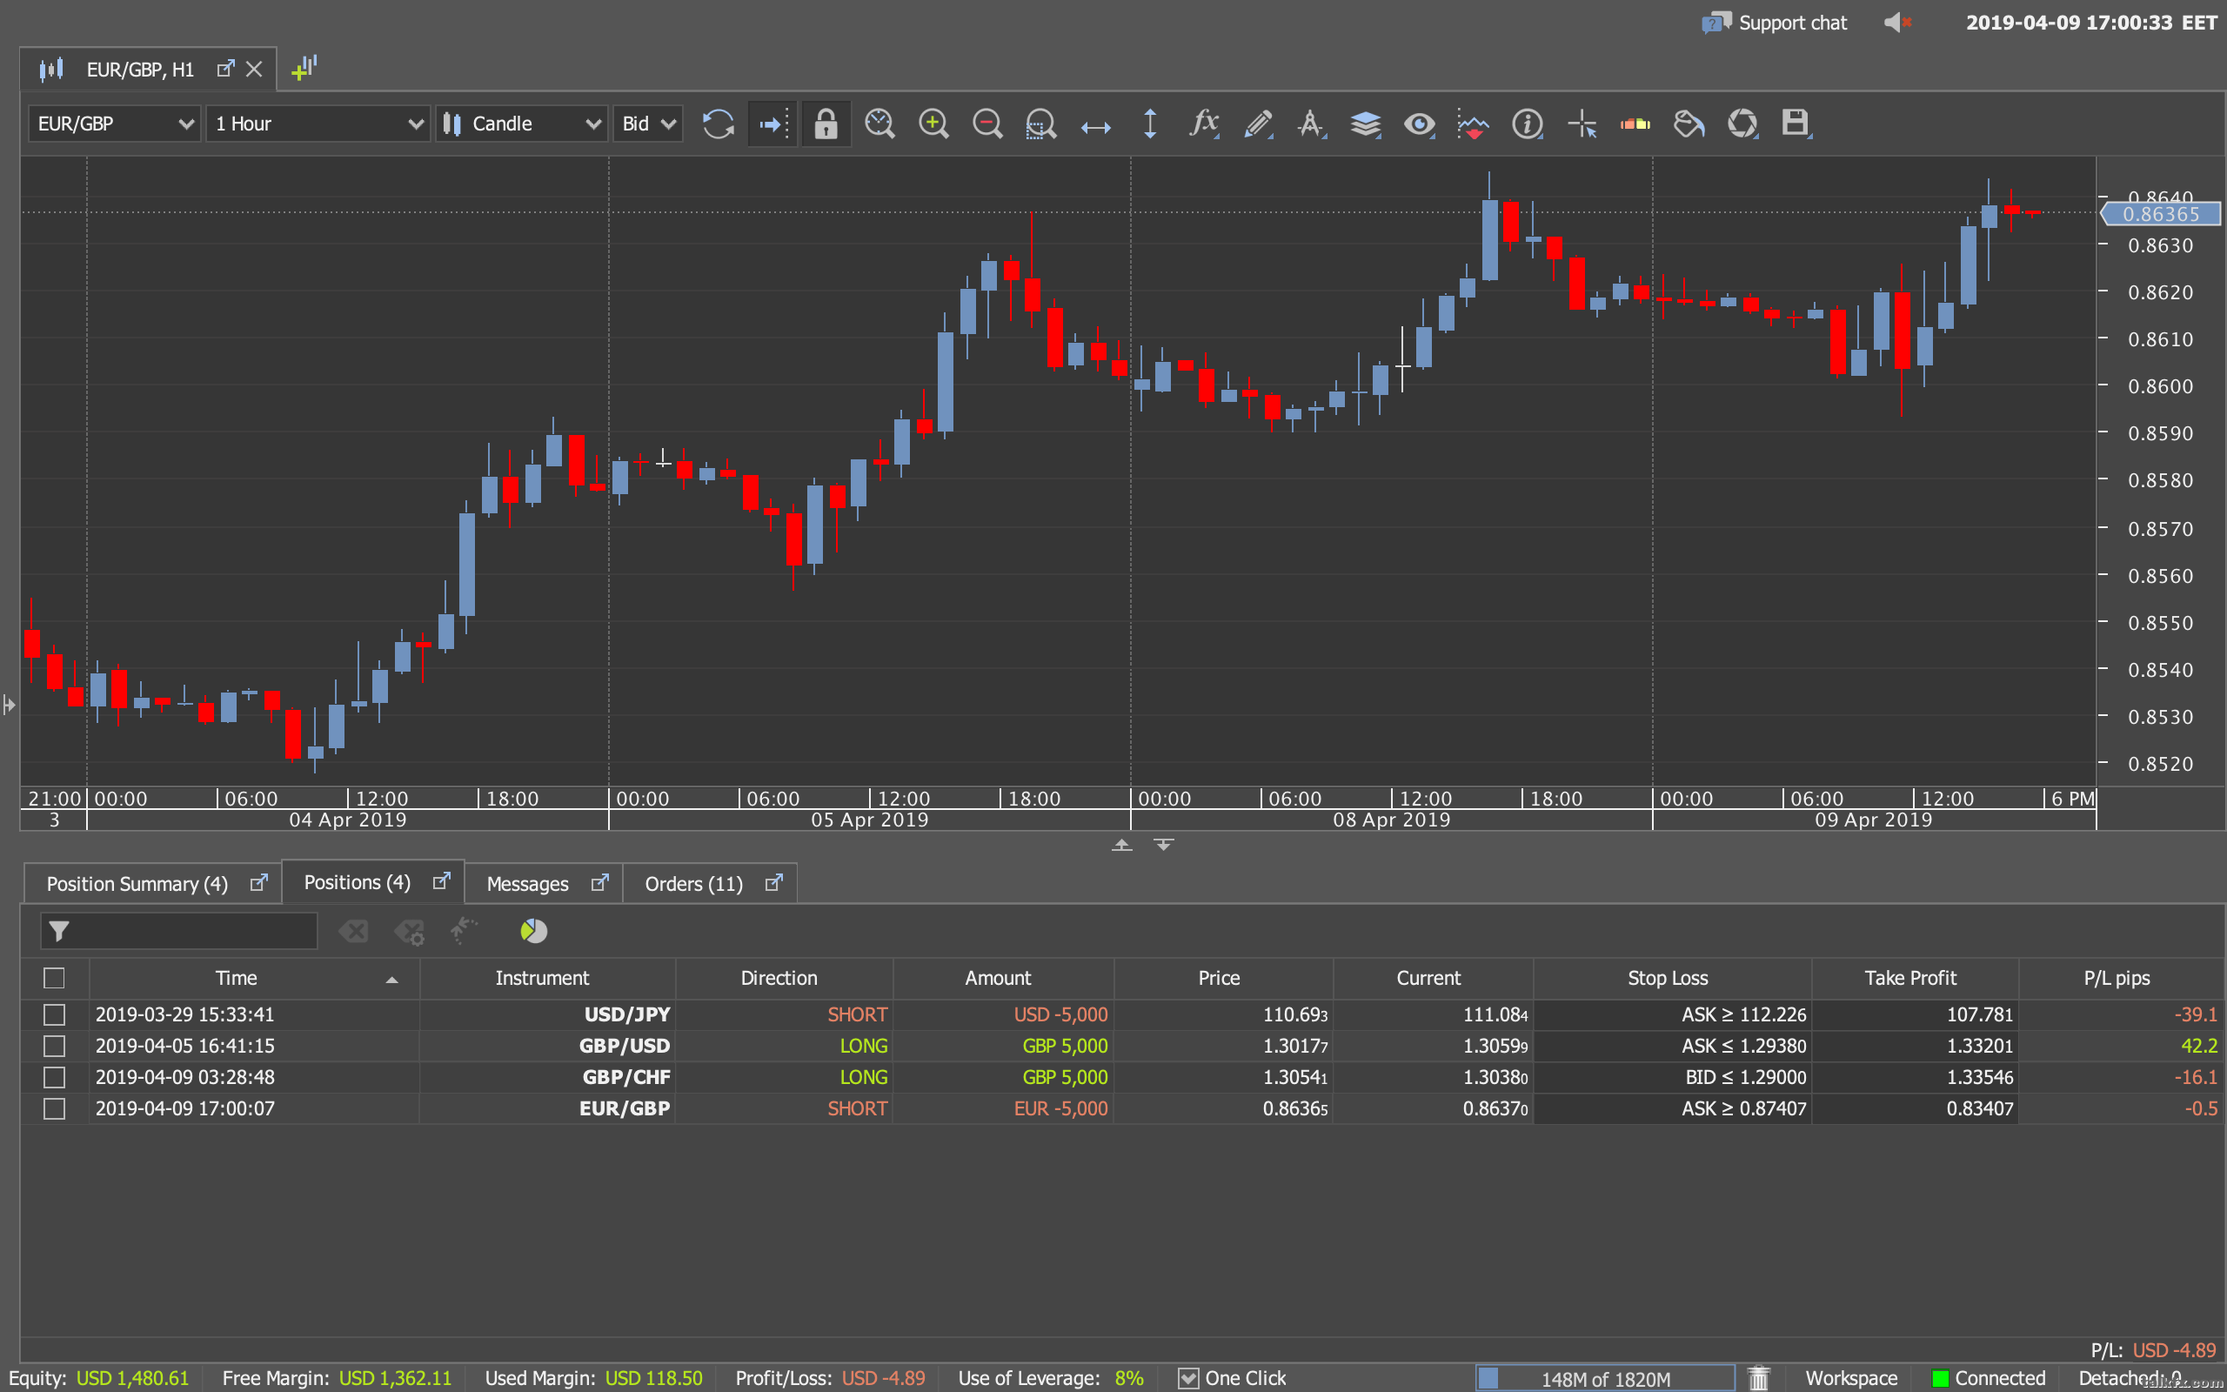Detach the Position Summary panel
The image size is (2227, 1392).
coord(259,883)
